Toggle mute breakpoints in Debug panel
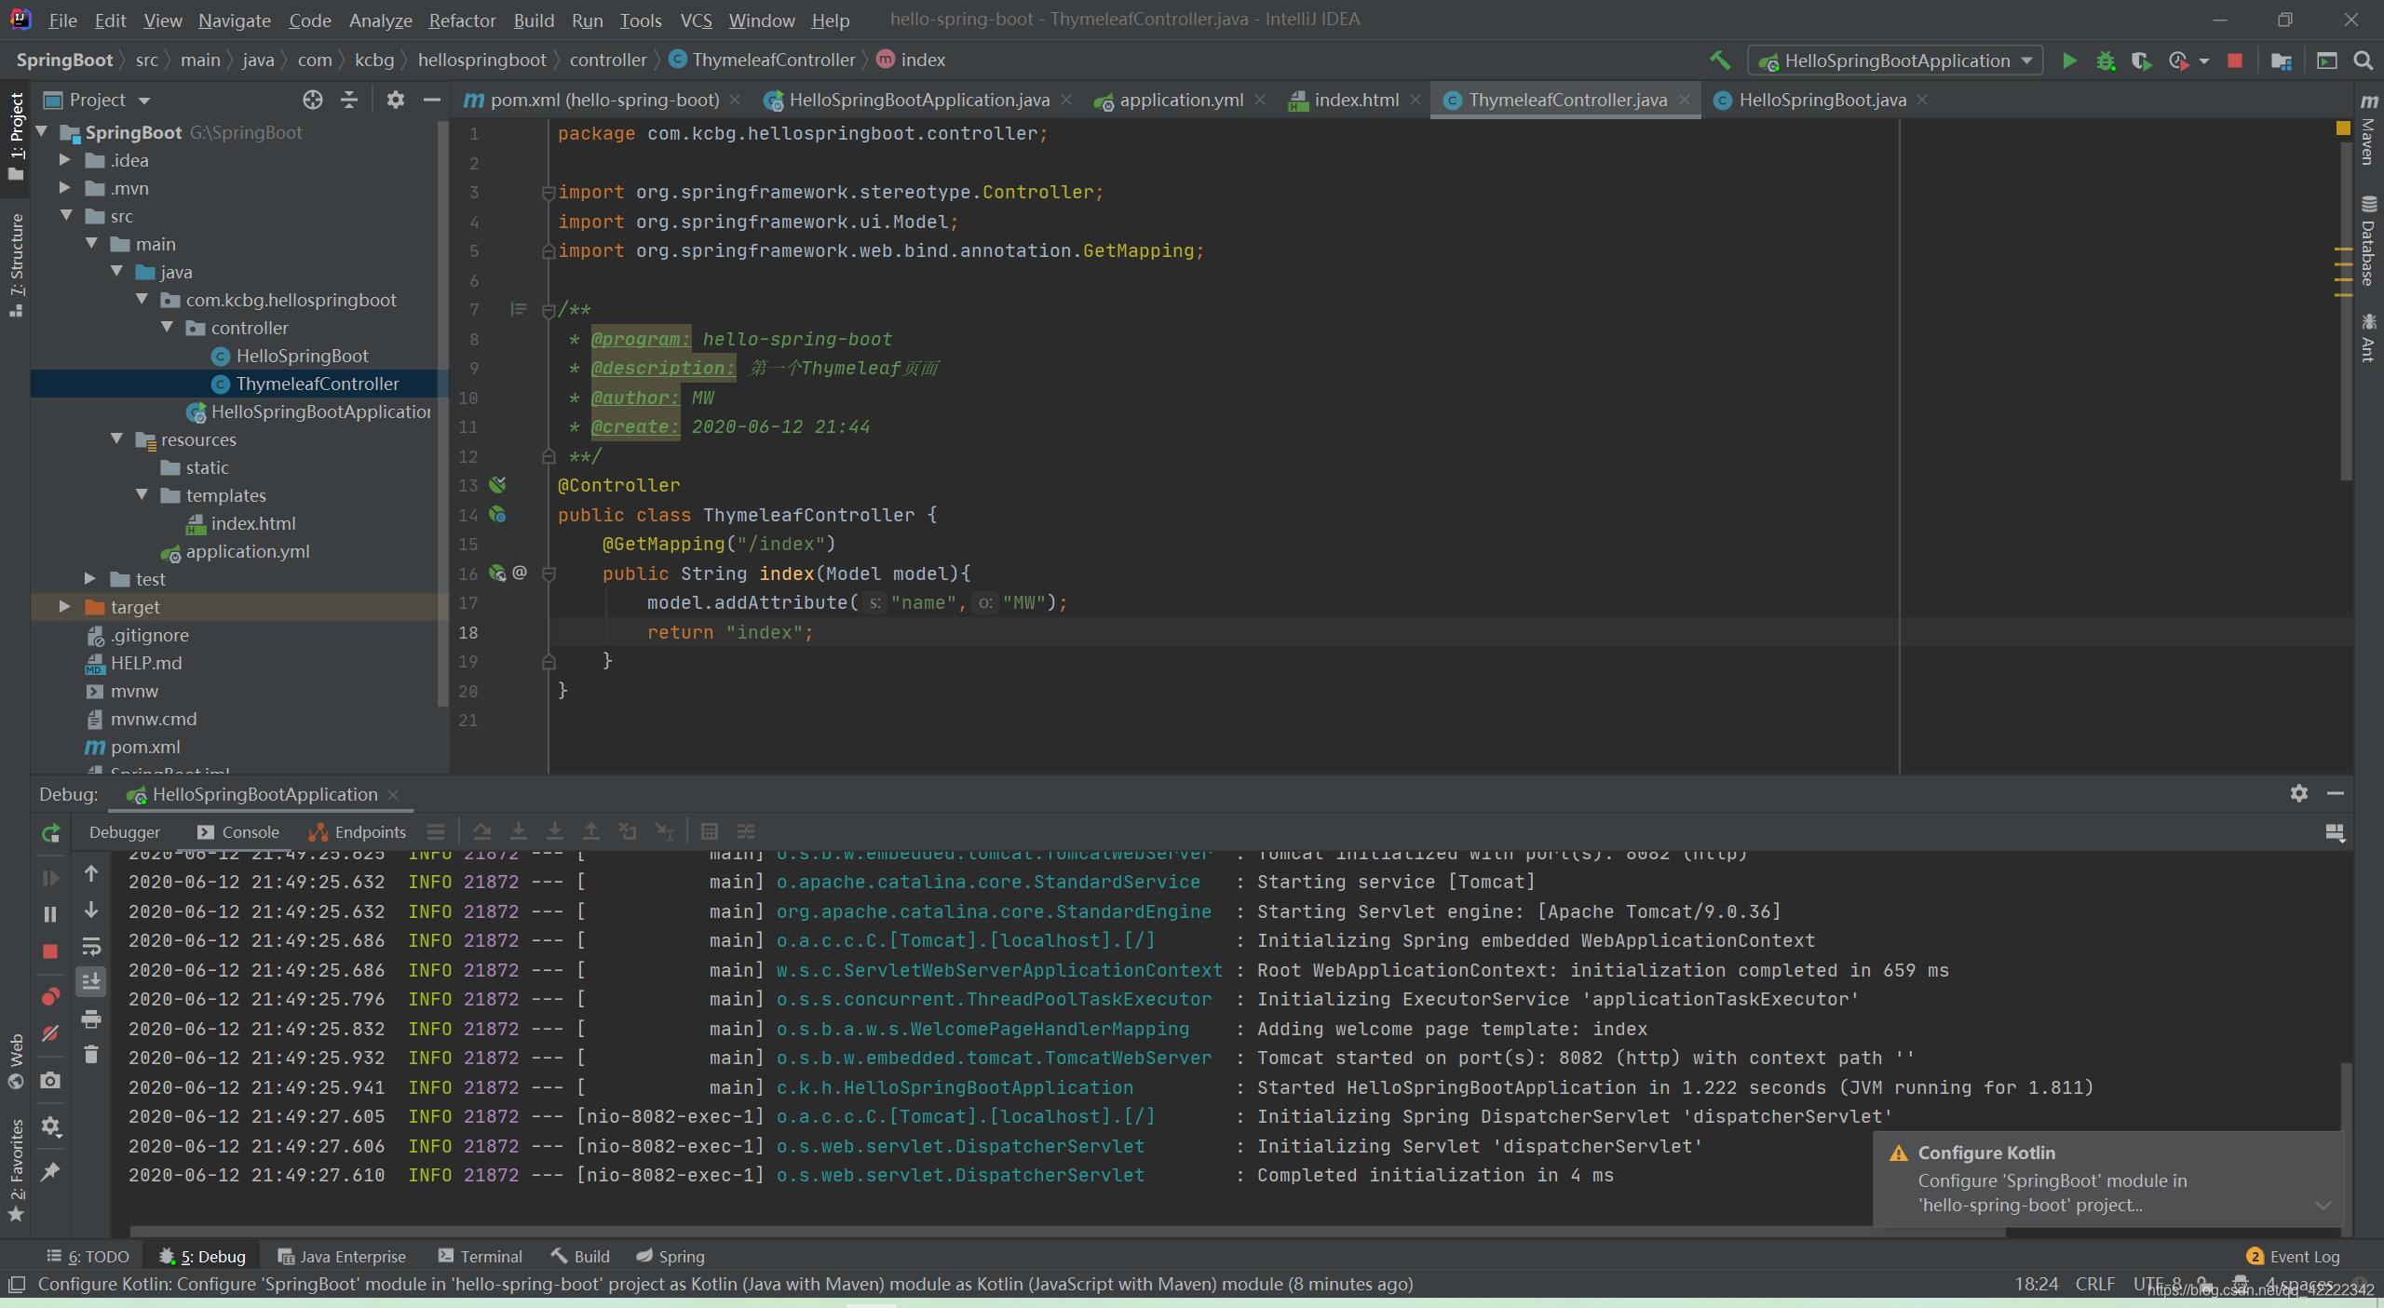The height and width of the screenshot is (1308, 2384). [50, 1033]
